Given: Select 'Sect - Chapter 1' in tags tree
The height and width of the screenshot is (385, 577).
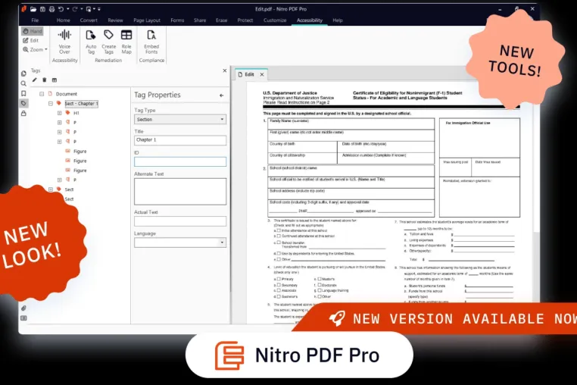Looking at the screenshot, I should pyautogui.click(x=81, y=104).
